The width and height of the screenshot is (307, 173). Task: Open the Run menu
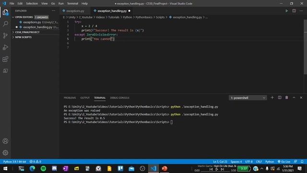click(x=61, y=3)
